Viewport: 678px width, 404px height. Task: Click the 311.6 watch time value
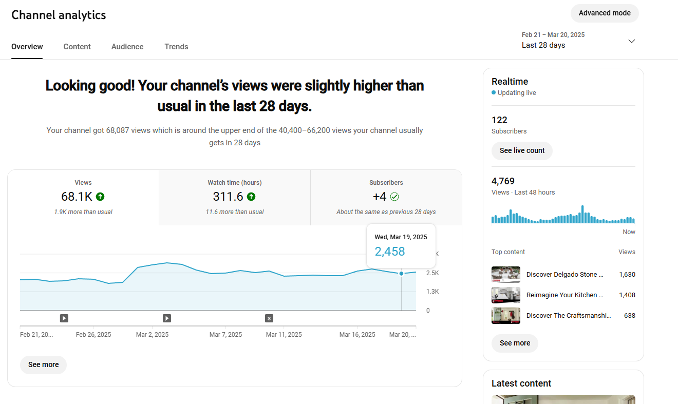point(228,197)
